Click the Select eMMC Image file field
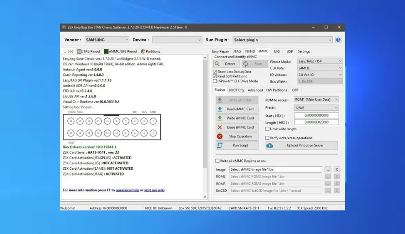The height and width of the screenshot is (234, 405). tap(276, 169)
